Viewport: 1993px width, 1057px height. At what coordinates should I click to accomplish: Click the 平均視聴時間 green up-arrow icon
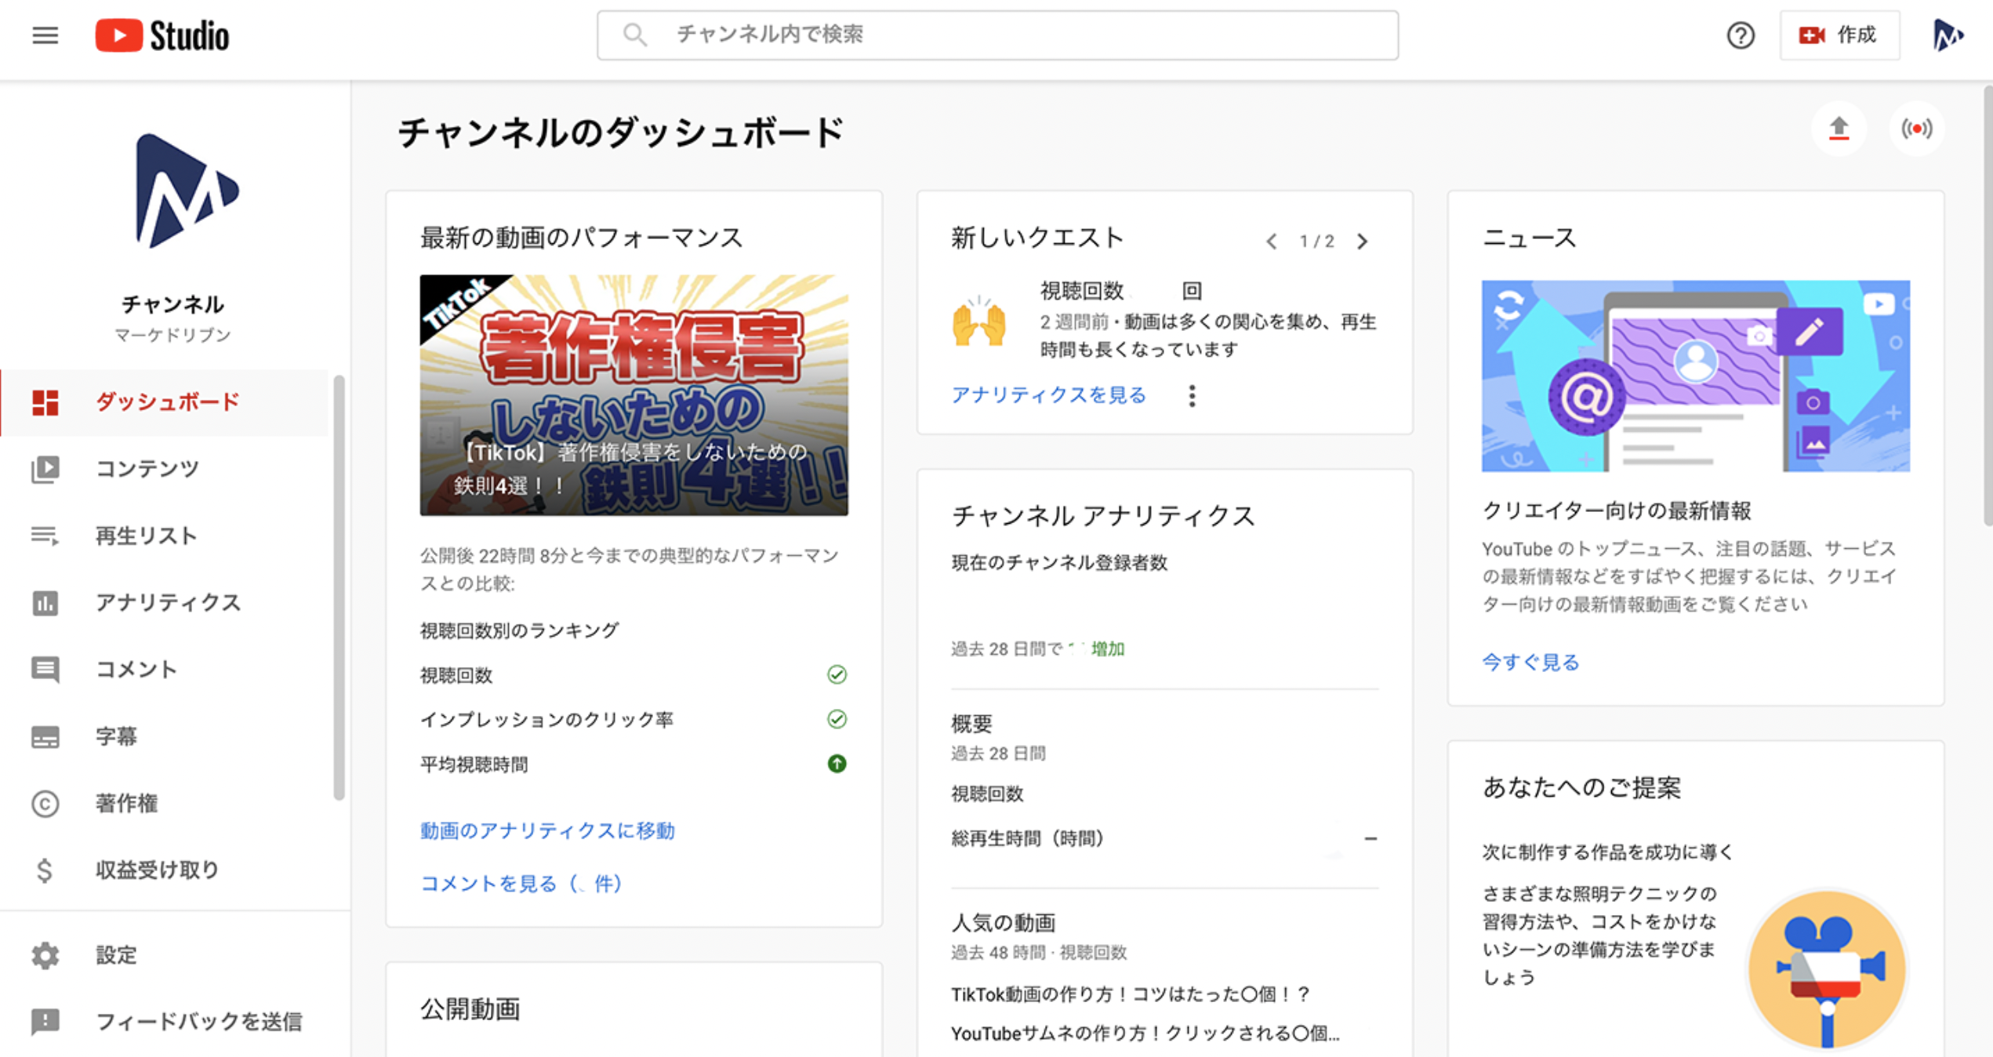[837, 764]
